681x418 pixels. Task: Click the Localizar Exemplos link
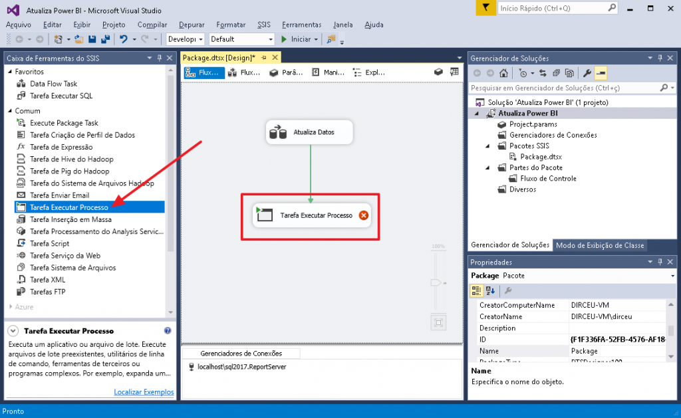tap(144, 392)
